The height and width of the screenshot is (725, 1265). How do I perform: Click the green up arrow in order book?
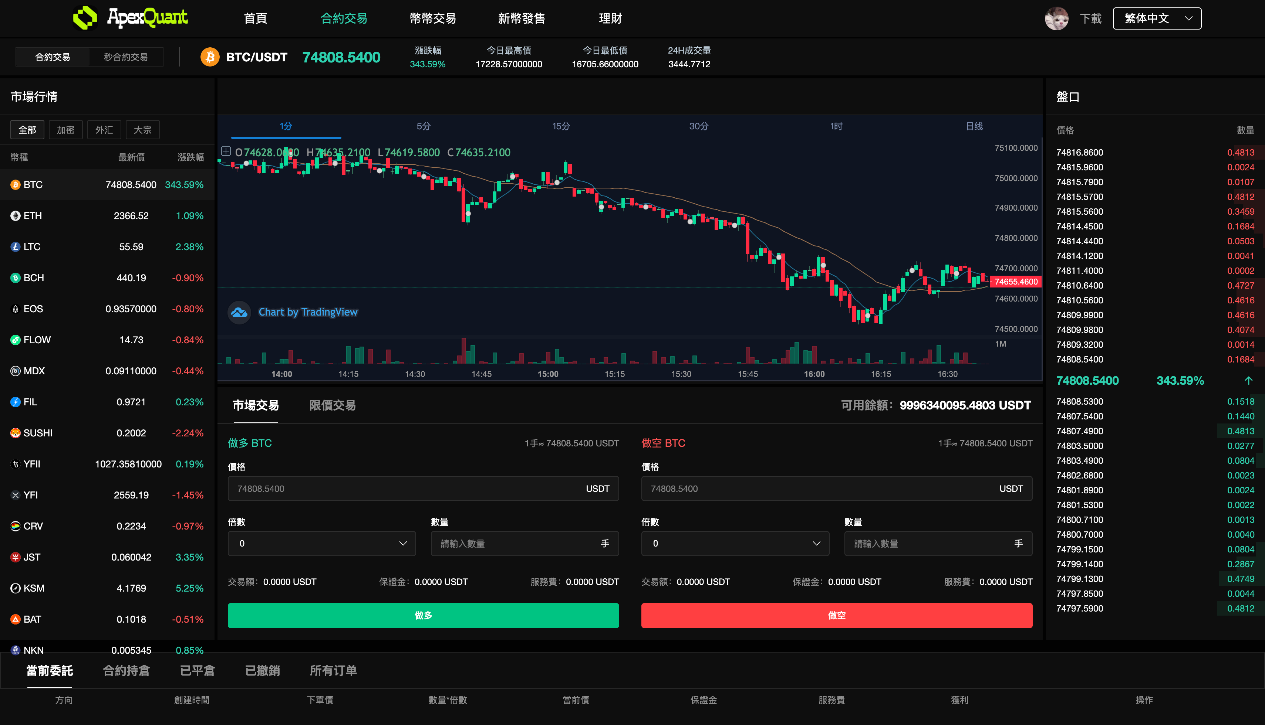click(x=1248, y=381)
